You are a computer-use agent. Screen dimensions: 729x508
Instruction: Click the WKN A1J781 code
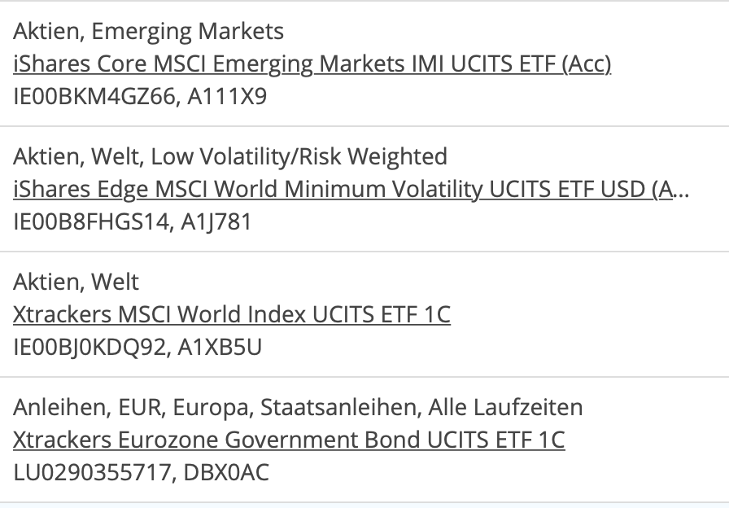[220, 221]
